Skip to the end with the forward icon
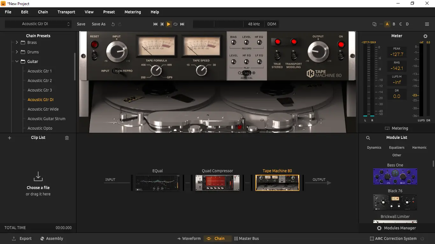 182,24
